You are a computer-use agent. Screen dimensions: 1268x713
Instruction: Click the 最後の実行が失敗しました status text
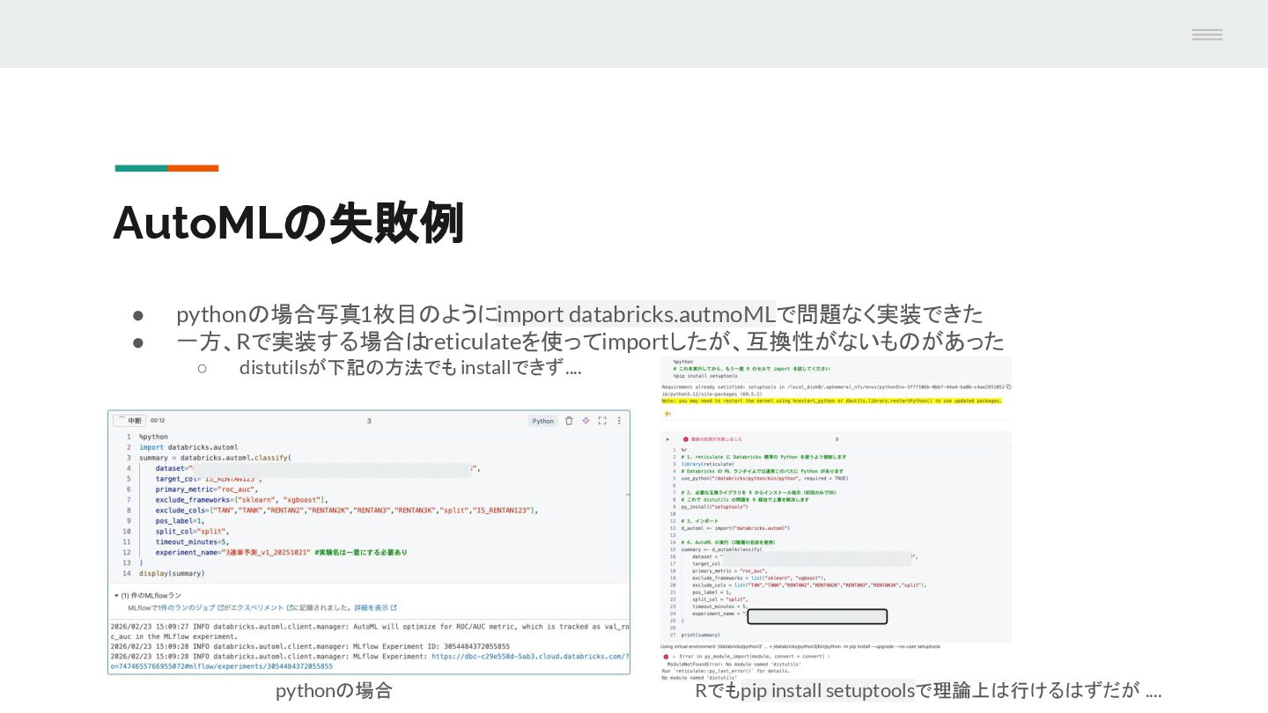[x=716, y=438]
